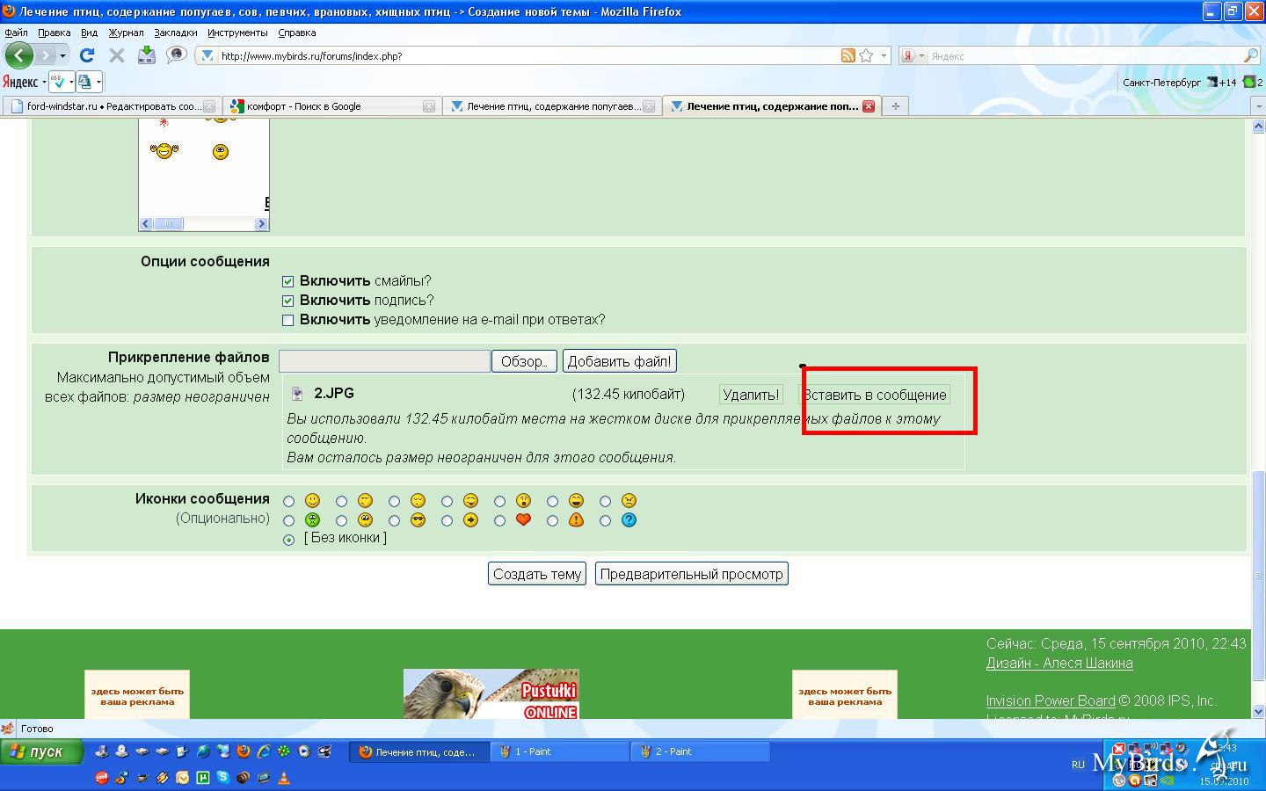The width and height of the screenshot is (1266, 791).
Task: Open the пуск Start button
Action: tap(41, 751)
